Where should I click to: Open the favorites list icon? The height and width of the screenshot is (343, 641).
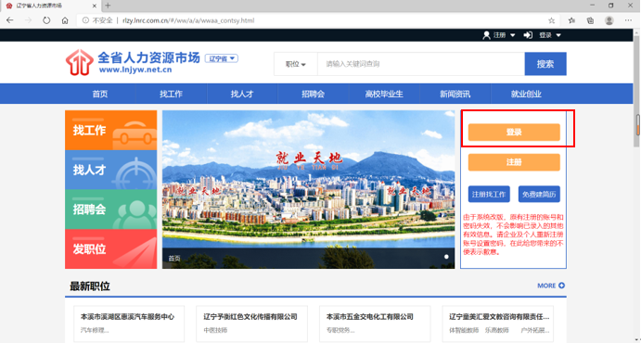click(x=571, y=20)
